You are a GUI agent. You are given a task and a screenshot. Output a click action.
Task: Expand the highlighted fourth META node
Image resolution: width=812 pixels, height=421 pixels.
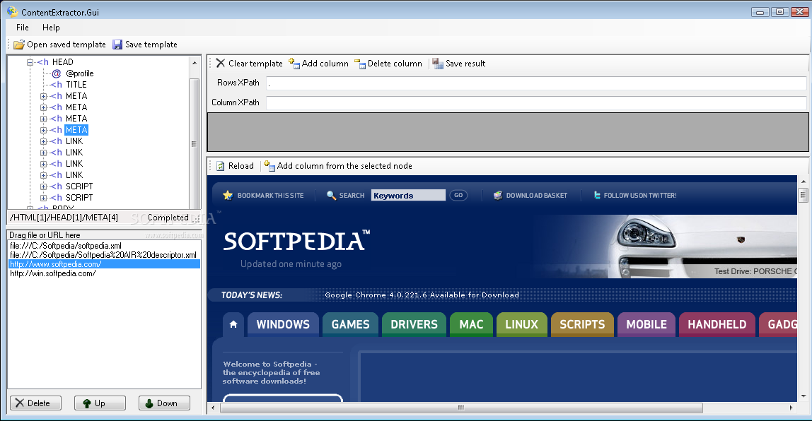coord(44,131)
